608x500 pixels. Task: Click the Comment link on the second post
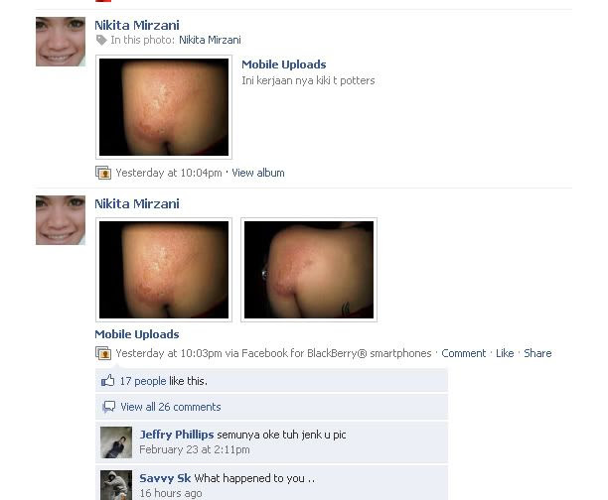[463, 353]
